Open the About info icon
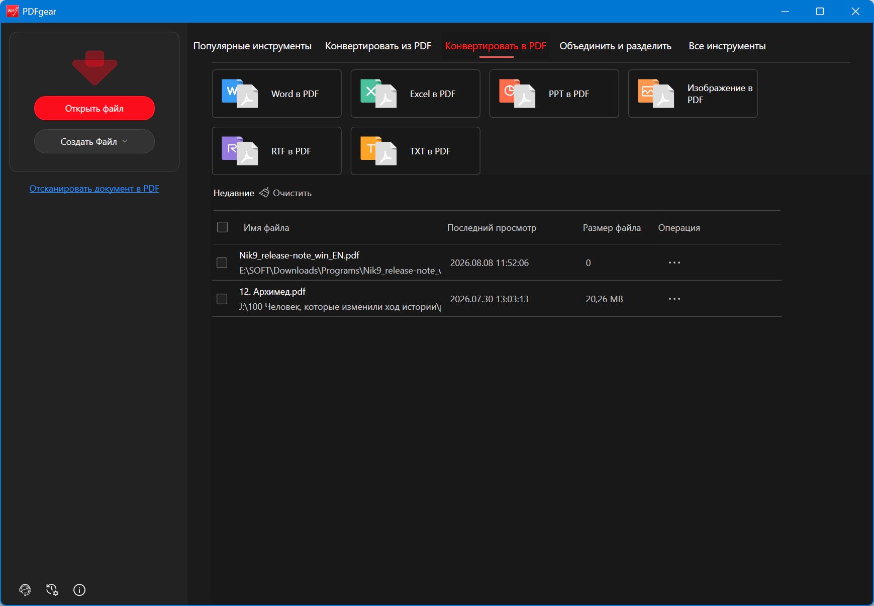The width and height of the screenshot is (874, 606). [x=79, y=590]
